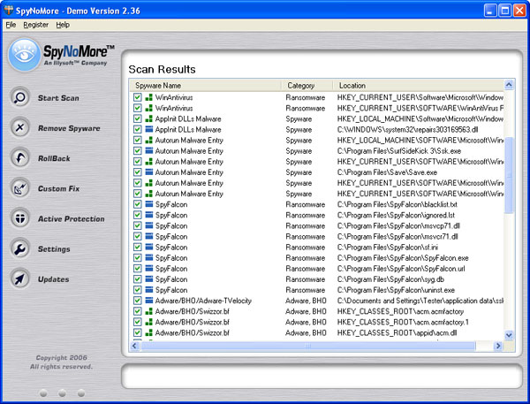The width and height of the screenshot is (530, 404).
Task: Click the HKEY_CLASSES_ROOT\acm.acmfactory location text
Action: click(x=400, y=311)
